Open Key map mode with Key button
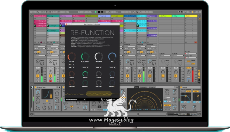Image resolution: width=230 pixels, height=132 pixels. pos(185,12)
